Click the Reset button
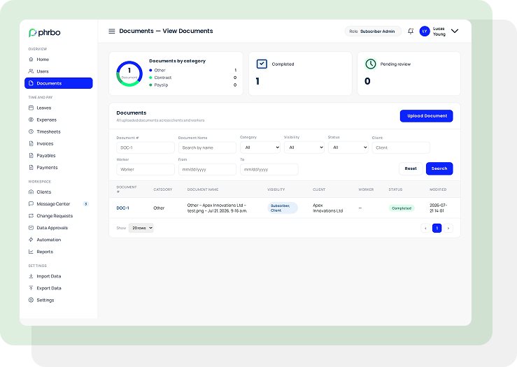The width and height of the screenshot is (517, 367). [x=411, y=168]
